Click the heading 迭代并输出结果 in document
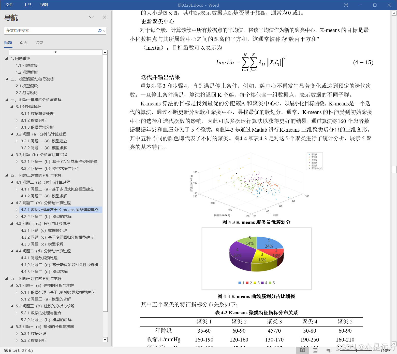The image size is (397, 354). pyautogui.click(x=160, y=77)
